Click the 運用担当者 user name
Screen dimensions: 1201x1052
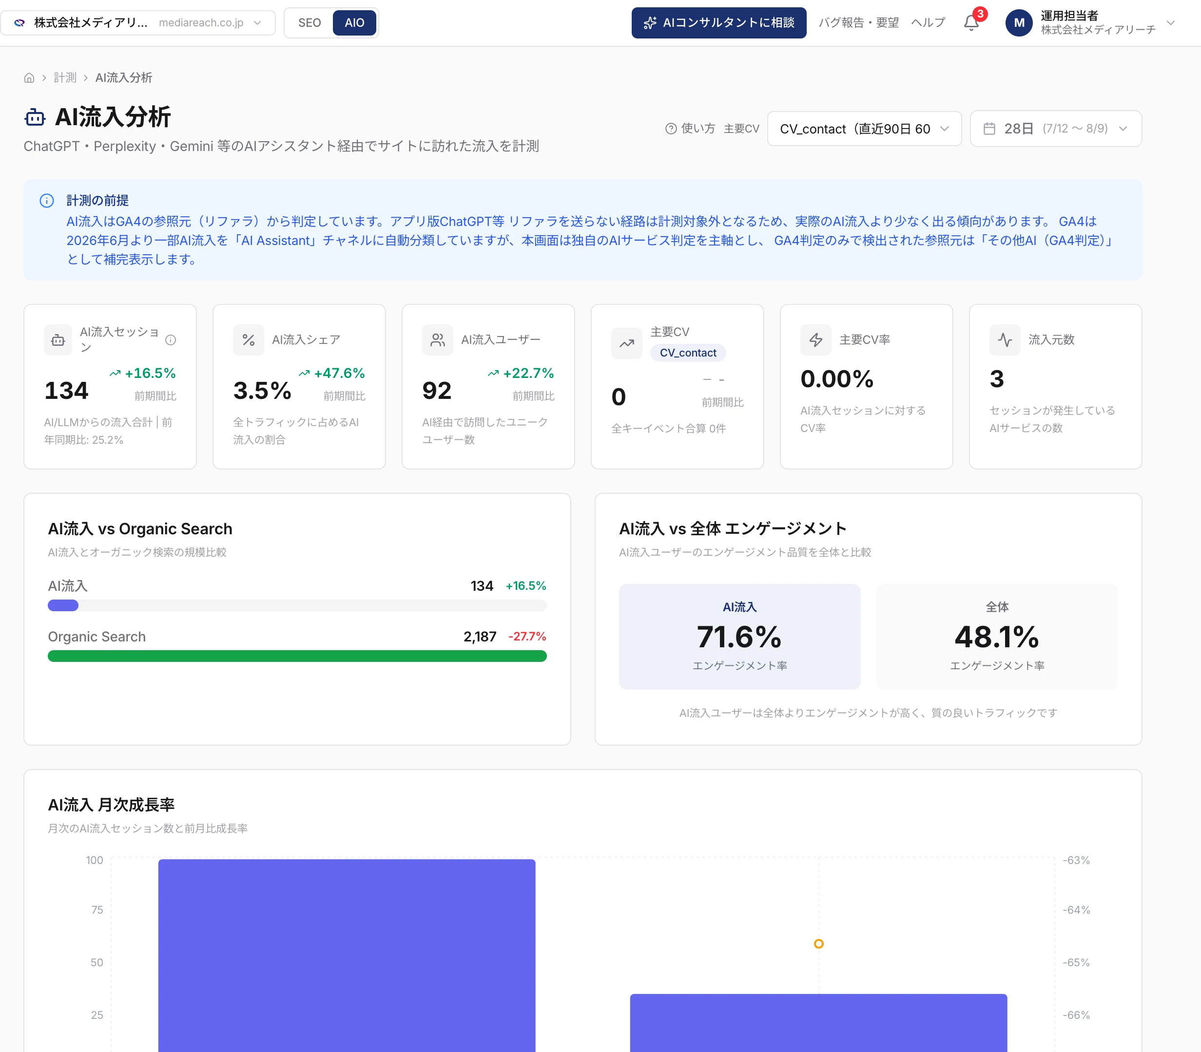pos(1069,16)
